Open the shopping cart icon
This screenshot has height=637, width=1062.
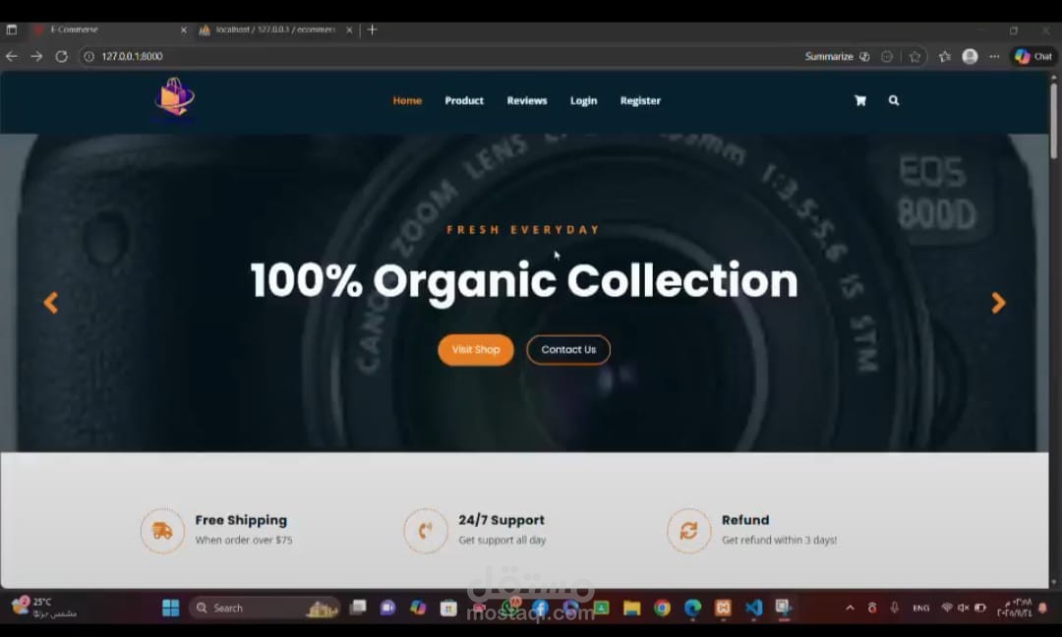860,101
